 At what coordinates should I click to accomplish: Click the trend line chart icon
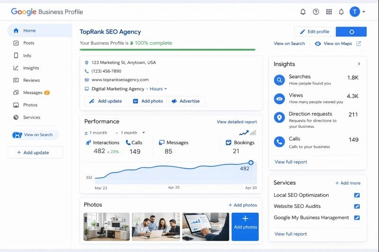click(244, 133)
